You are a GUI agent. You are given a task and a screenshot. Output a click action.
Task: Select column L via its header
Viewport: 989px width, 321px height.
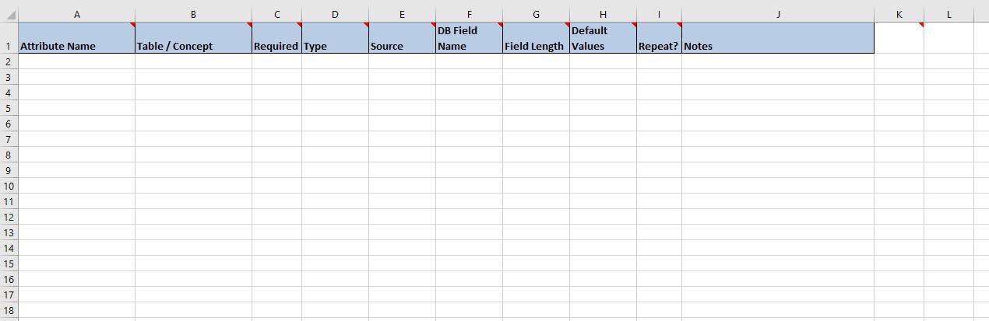(x=949, y=15)
